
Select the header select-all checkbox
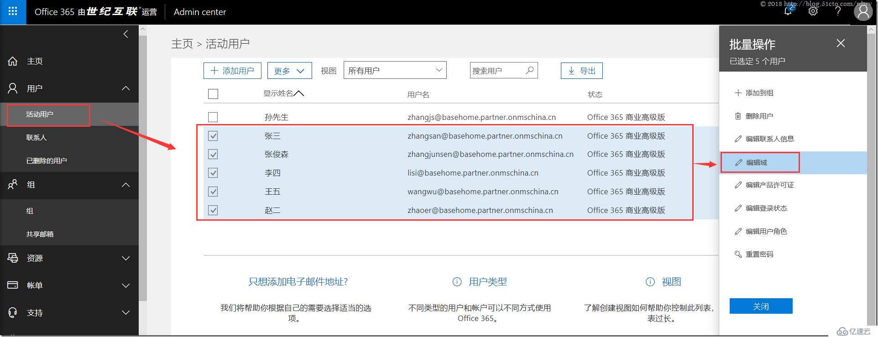coord(213,94)
